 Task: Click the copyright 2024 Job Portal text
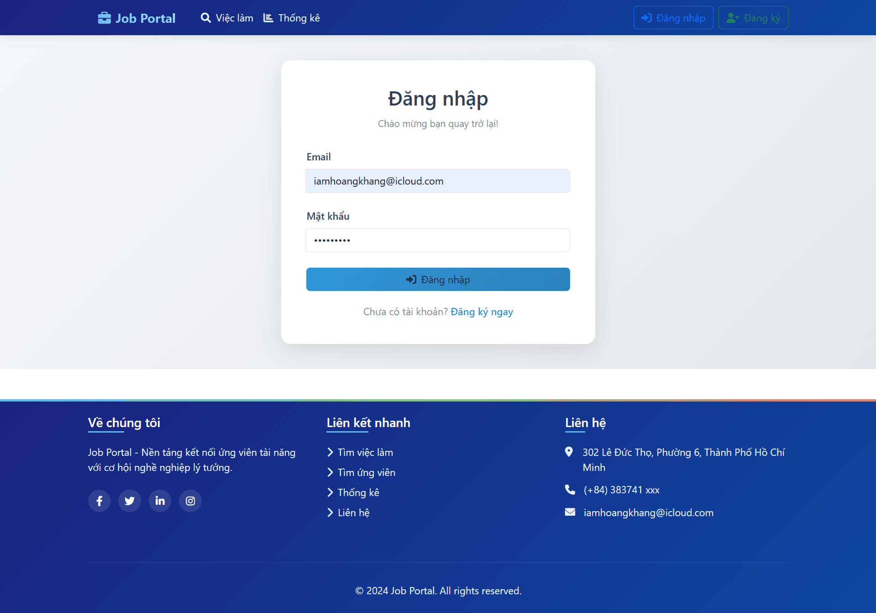[438, 591]
